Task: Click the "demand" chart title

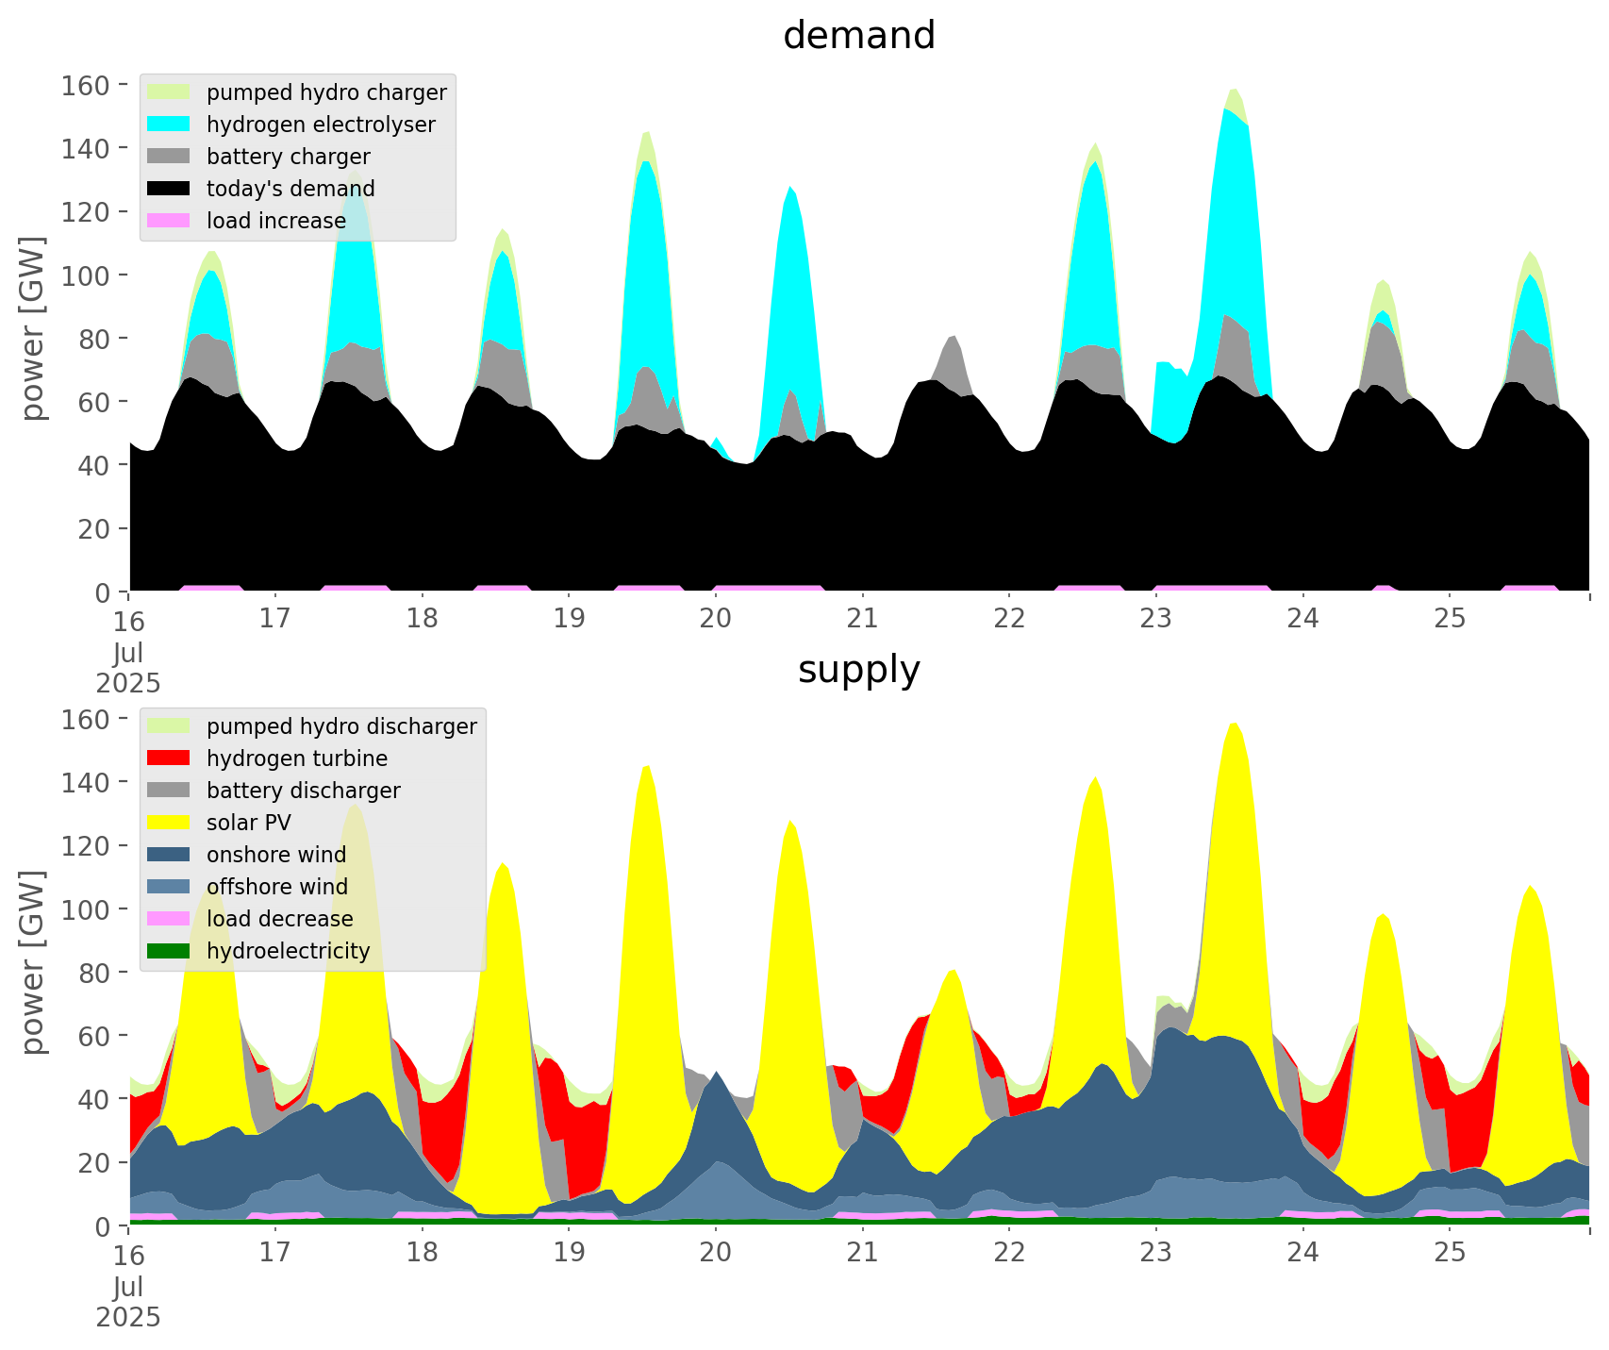Action: (858, 36)
